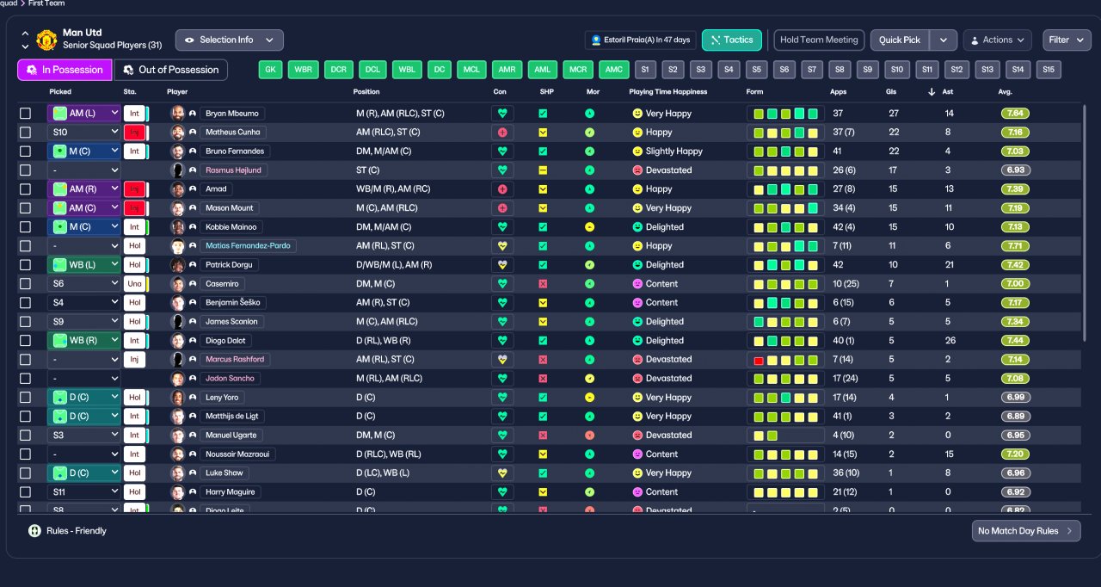View next fixture Estoril Praia(A)
The image size is (1101, 587).
pyautogui.click(x=640, y=40)
